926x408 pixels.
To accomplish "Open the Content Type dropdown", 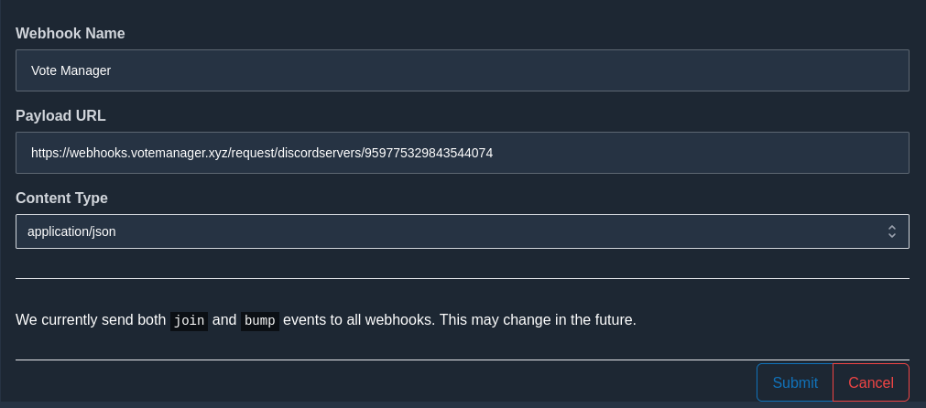I will pos(463,231).
